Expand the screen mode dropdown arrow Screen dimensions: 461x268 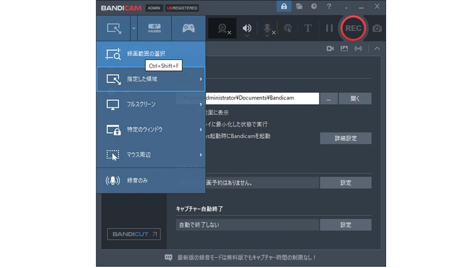pos(133,28)
